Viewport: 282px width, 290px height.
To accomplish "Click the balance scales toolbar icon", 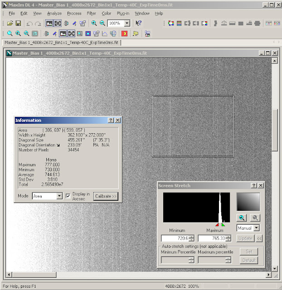I will tap(224, 23).
